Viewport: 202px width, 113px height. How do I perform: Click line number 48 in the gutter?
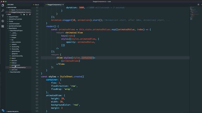[x=37, y=58]
